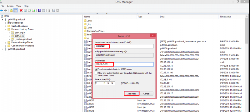Click the blue record-list icon in the toolbar
This screenshot has width=250, height=112.
pos(53,11)
